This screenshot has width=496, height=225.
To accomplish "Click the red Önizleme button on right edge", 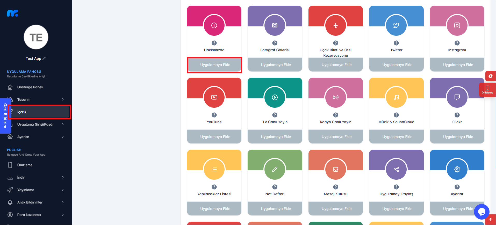I will point(487,90).
